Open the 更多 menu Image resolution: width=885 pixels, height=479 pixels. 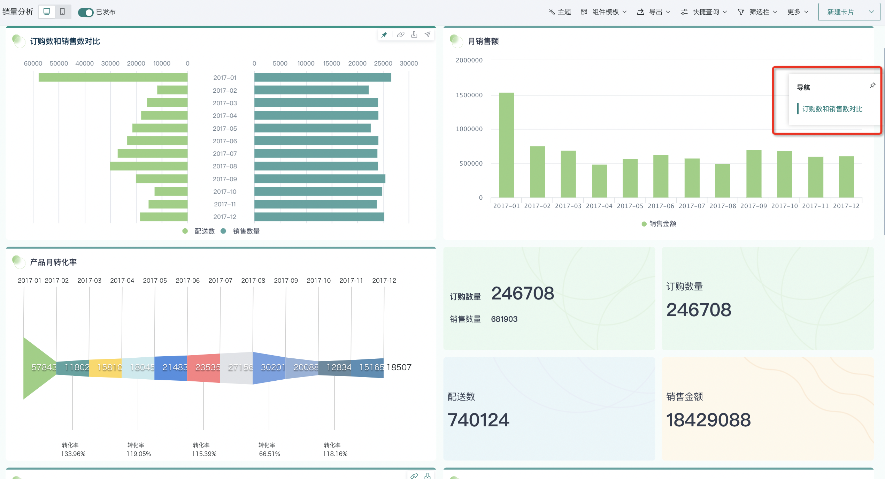tap(798, 12)
